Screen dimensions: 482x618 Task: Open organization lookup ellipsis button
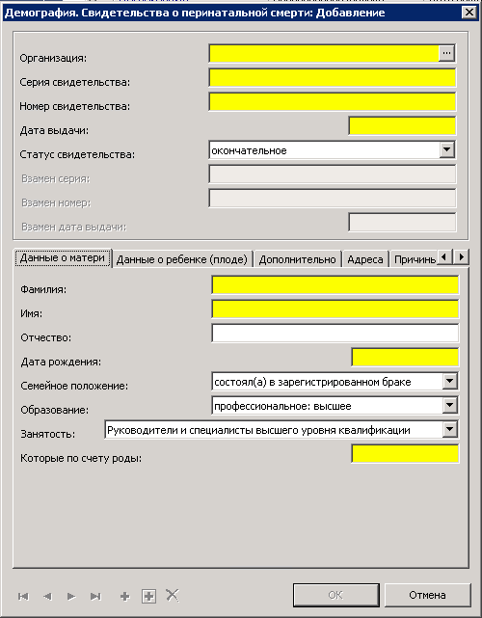point(446,53)
